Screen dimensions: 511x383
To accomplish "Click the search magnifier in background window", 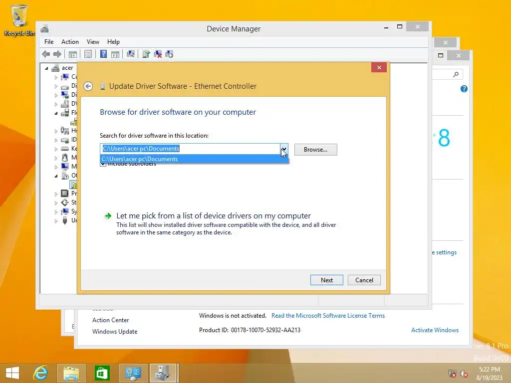I will 456,75.
